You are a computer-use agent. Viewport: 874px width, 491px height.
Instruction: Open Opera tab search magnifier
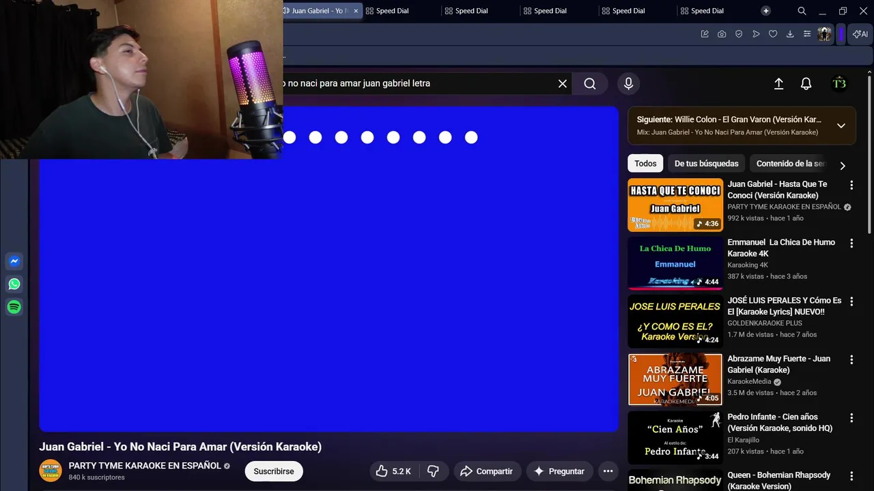click(x=802, y=11)
